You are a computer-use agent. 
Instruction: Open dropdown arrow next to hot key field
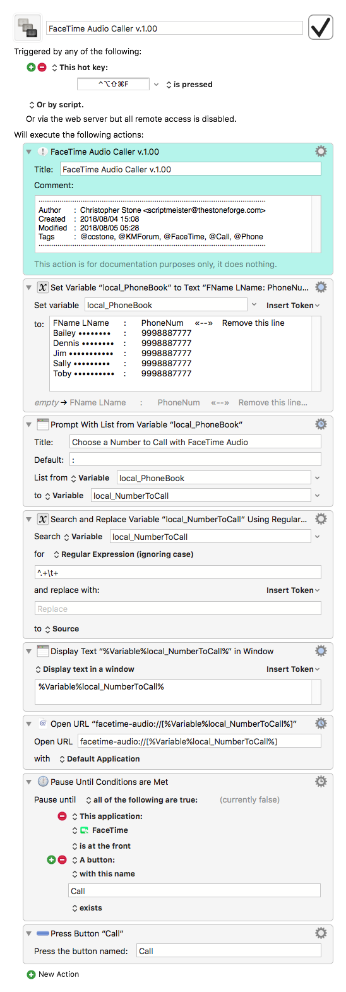tap(157, 85)
